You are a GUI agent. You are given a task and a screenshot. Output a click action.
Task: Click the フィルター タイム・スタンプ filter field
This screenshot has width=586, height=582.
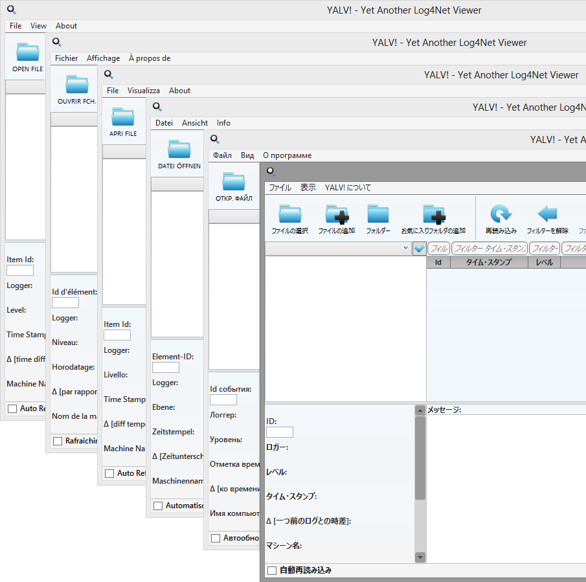click(490, 249)
